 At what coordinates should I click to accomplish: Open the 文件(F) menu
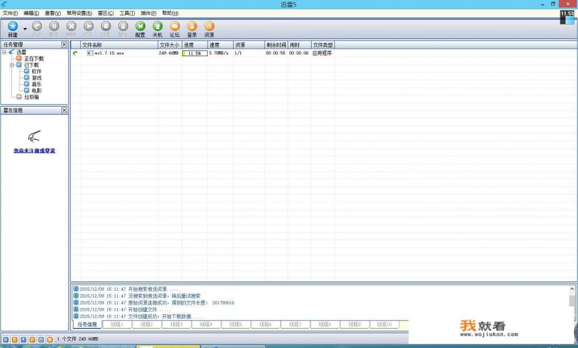(10, 13)
